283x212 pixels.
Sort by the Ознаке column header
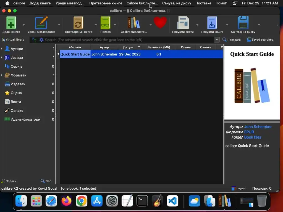205,47
